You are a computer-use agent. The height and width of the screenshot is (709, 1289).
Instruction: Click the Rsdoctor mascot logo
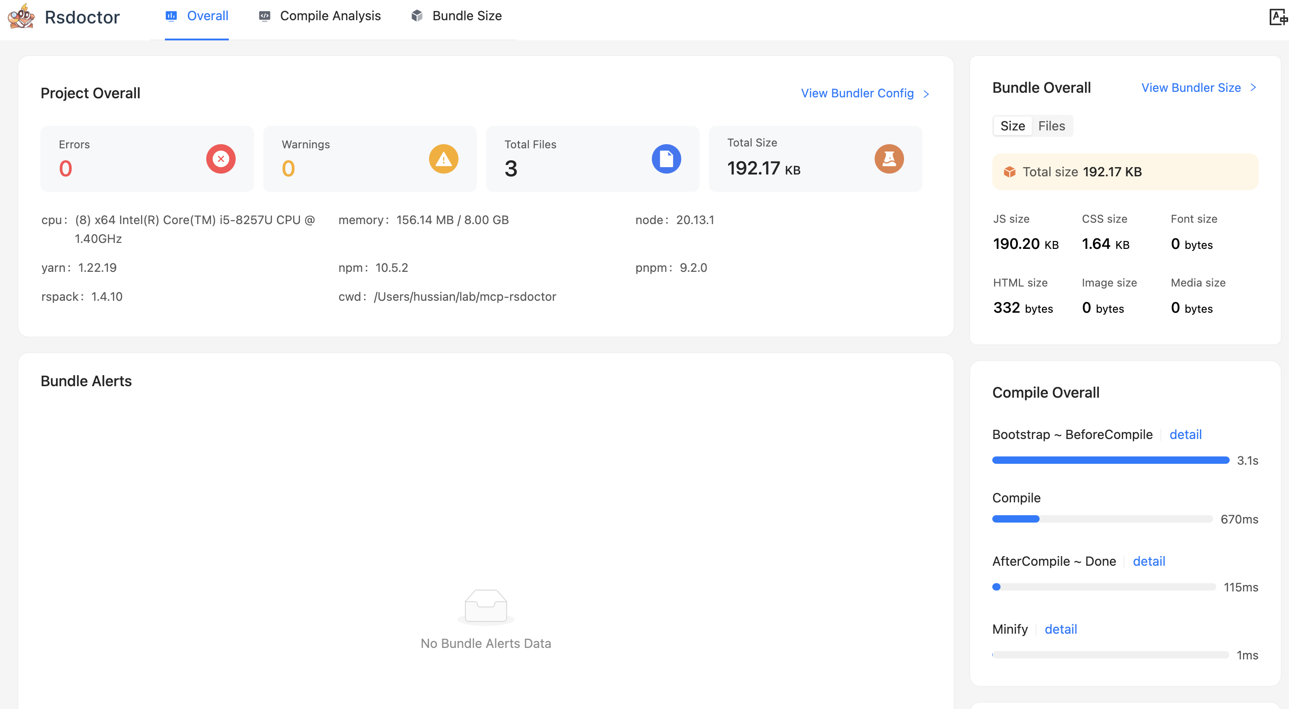pyautogui.click(x=21, y=17)
